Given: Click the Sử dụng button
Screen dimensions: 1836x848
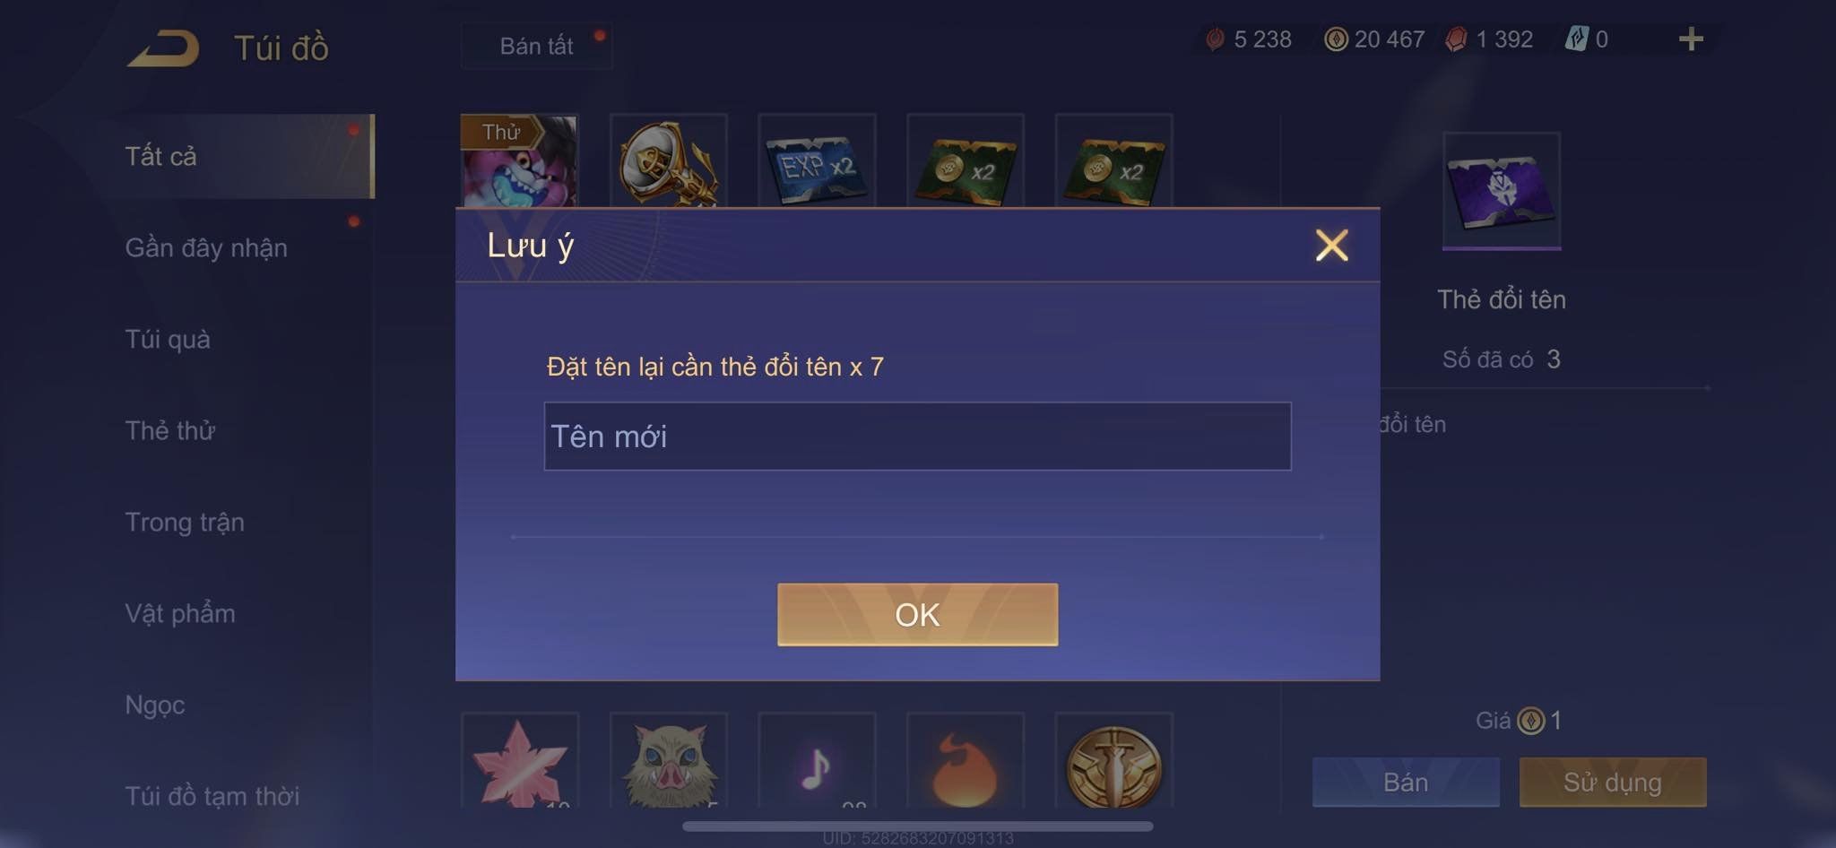Looking at the screenshot, I should [1613, 783].
